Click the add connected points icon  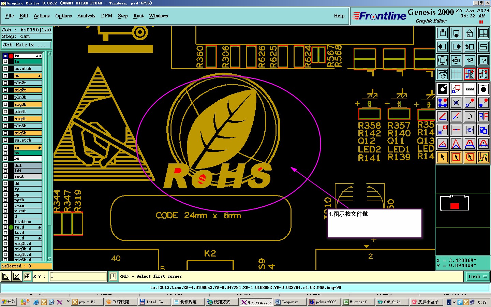[443, 103]
